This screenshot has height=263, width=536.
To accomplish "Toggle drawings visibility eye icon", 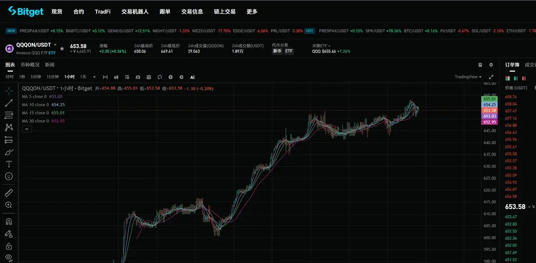I will [x=9, y=257].
